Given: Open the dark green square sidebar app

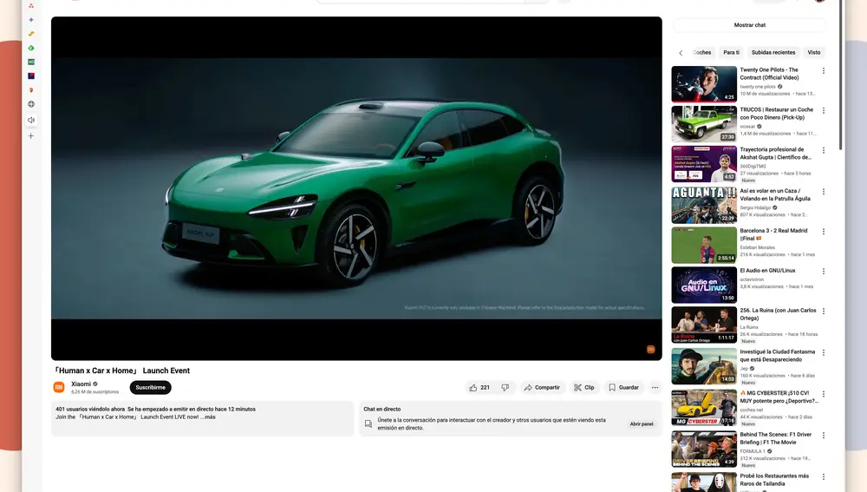Looking at the screenshot, I should [31, 62].
